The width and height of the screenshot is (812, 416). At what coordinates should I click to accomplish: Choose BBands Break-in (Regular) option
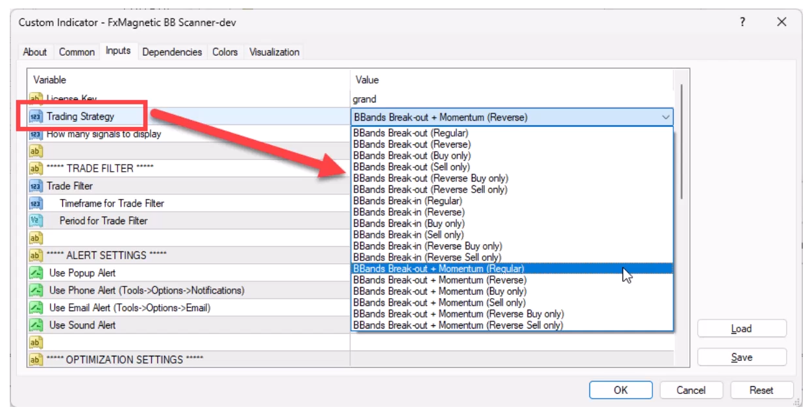[x=512, y=201]
